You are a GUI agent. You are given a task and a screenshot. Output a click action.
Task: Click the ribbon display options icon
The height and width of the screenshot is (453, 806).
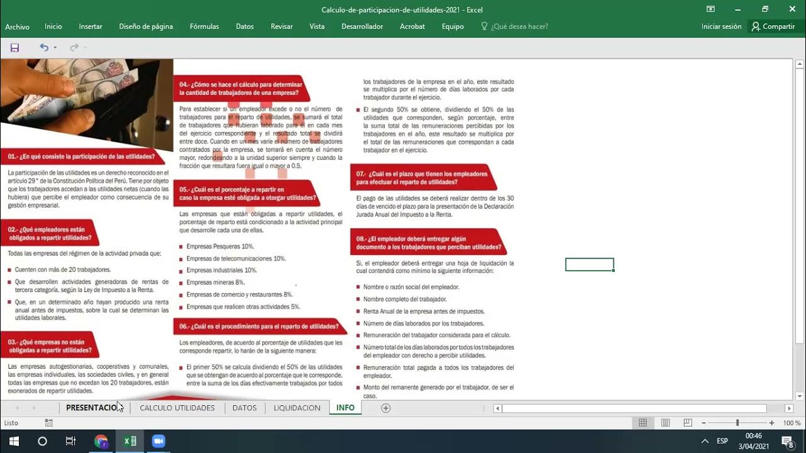coord(711,9)
